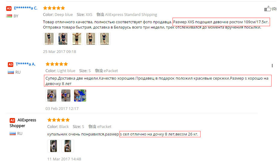Open second photo in Black swimsuit review
Viewport: 280px width, 164px height.
68,146
